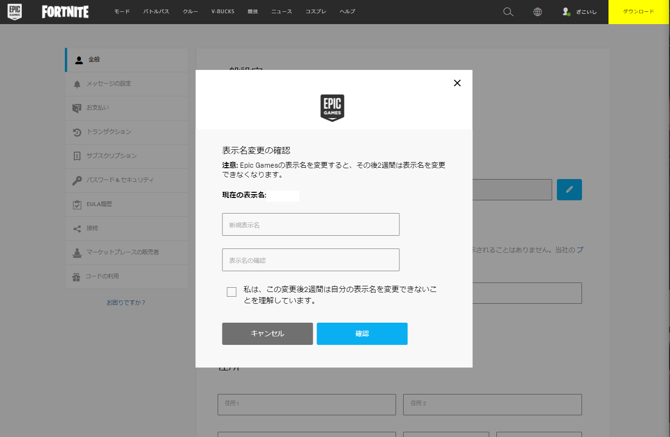The height and width of the screenshot is (437, 670).
Task: Click the 表示名の確認 input field
Action: [x=311, y=260]
